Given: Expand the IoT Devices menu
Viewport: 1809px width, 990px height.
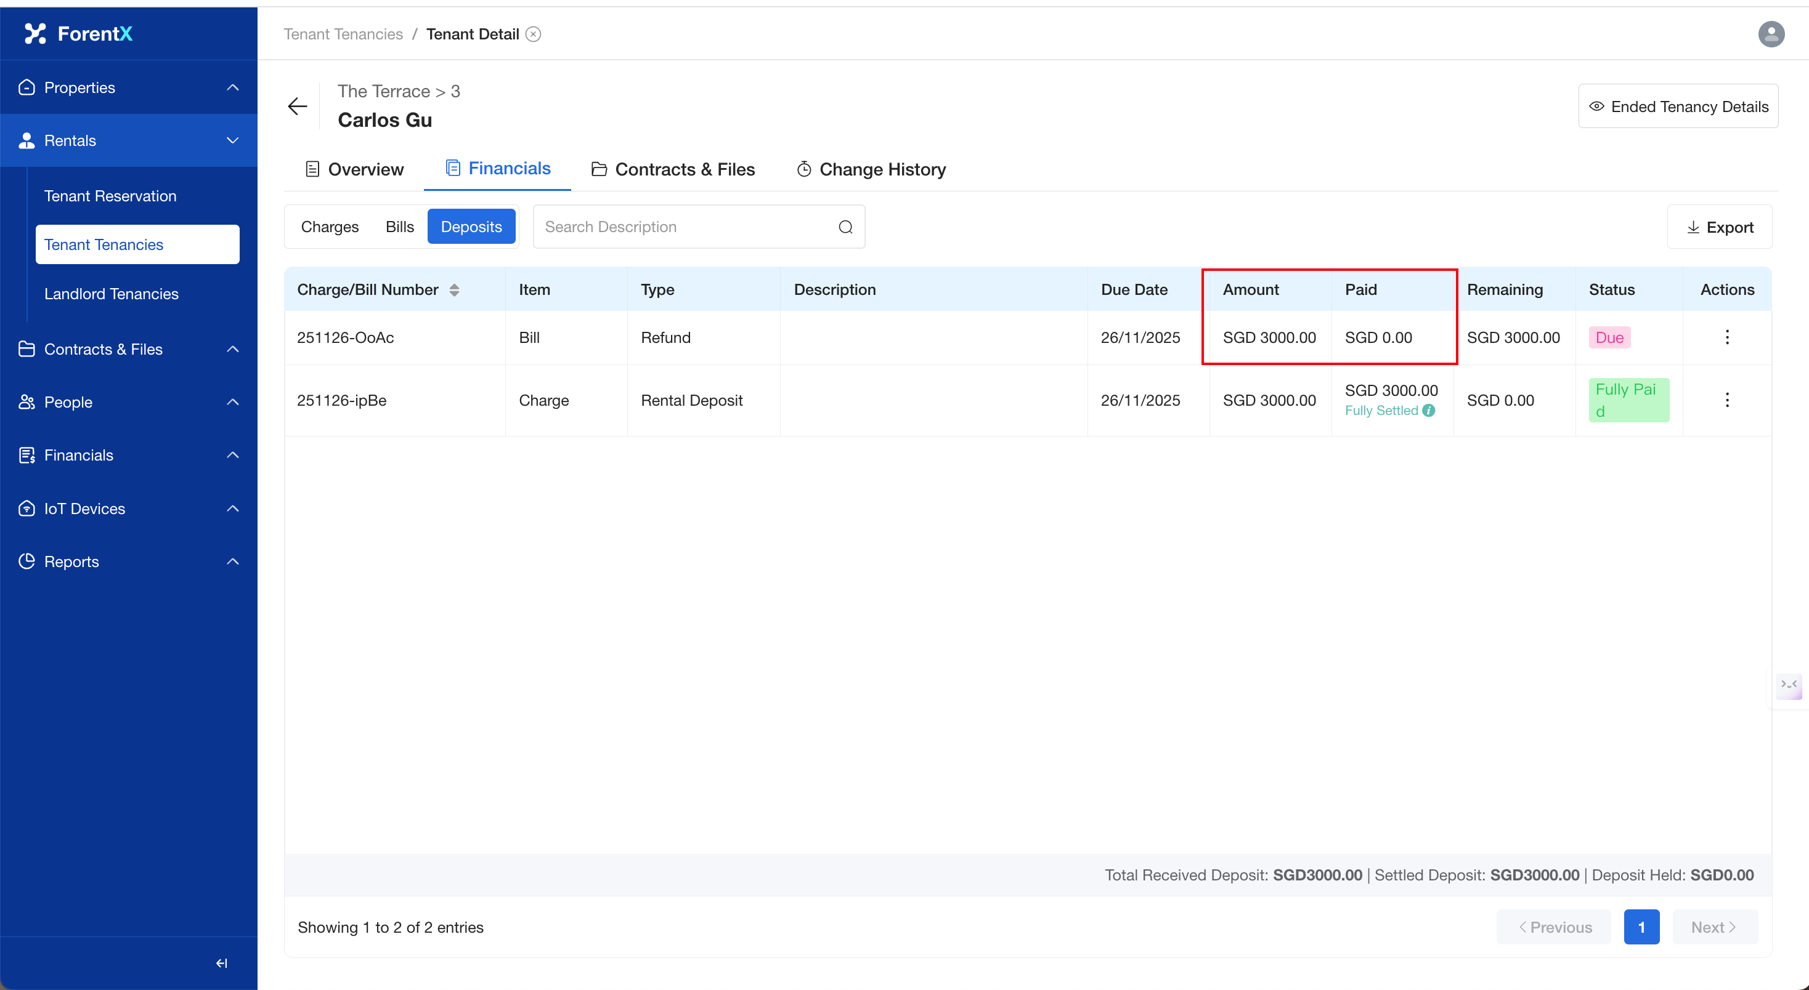Looking at the screenshot, I should [x=129, y=509].
